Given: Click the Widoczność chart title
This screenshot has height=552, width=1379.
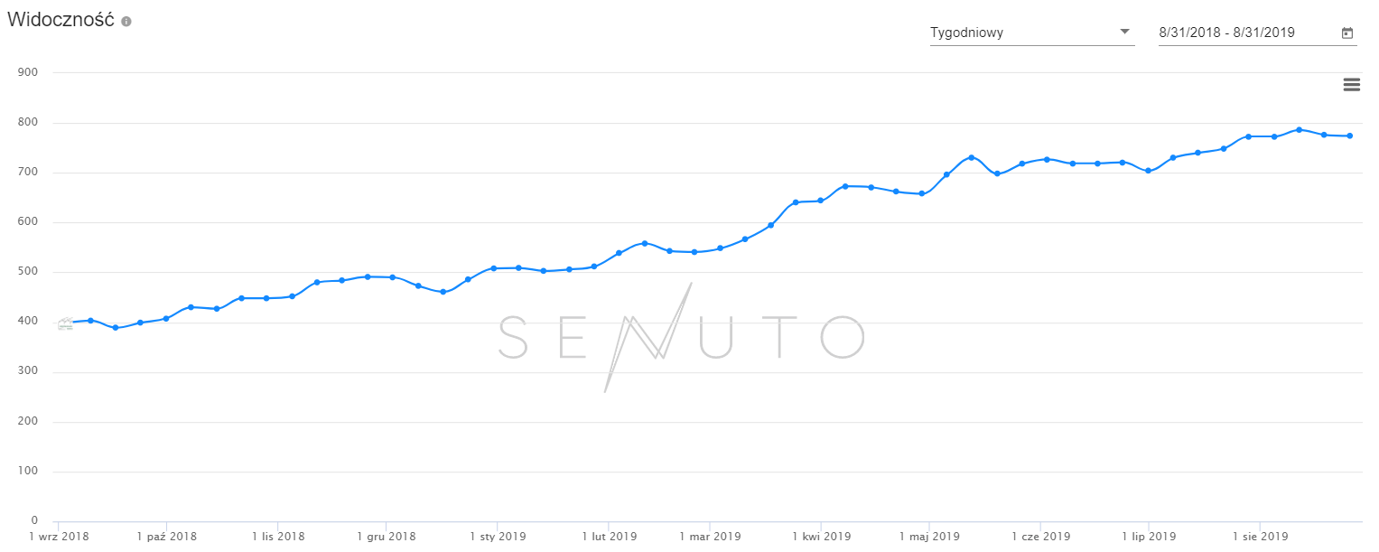Looking at the screenshot, I should tap(61, 20).
